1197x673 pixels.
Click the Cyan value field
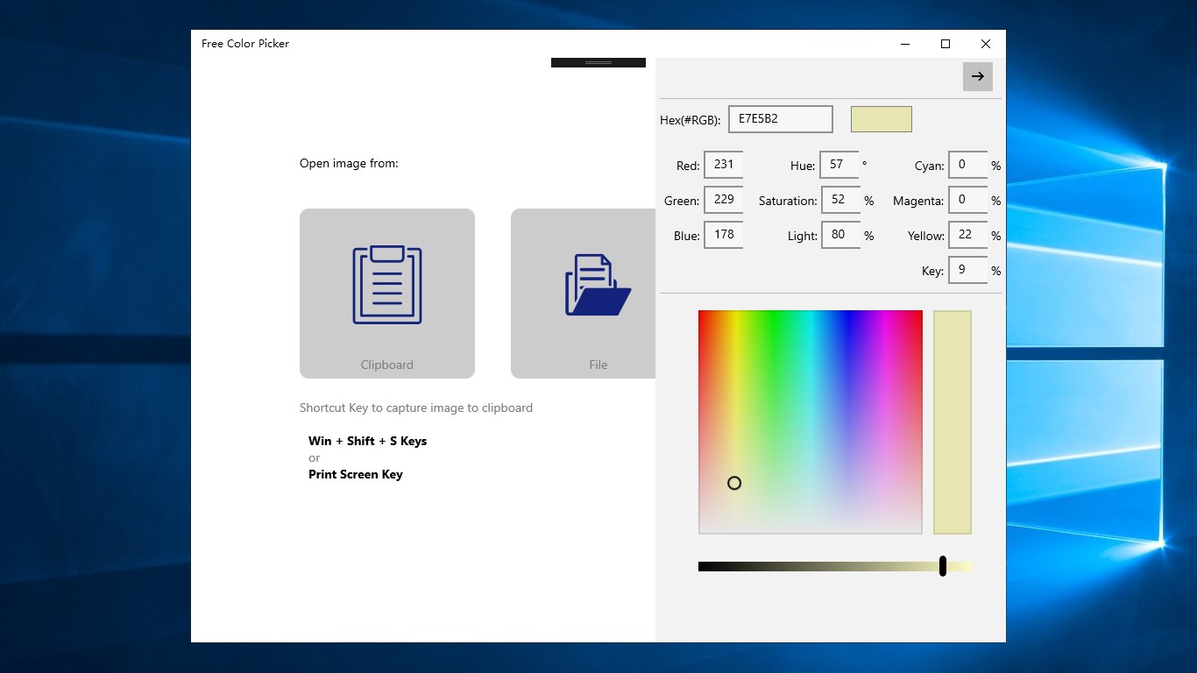point(967,165)
